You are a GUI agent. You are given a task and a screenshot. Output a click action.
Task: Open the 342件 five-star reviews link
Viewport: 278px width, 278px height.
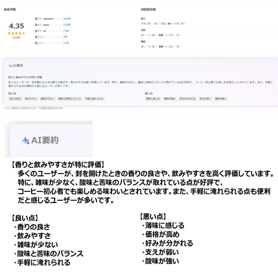pyautogui.click(x=67, y=19)
